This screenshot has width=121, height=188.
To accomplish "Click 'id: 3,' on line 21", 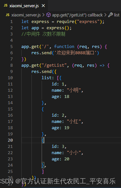I will (x=59, y=147).
